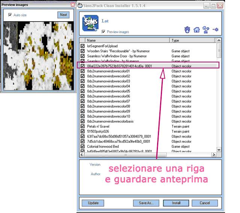The width and height of the screenshot is (240, 213).
Task: Click the horizontal scrollbar thumb
Action: [x=125, y=155]
